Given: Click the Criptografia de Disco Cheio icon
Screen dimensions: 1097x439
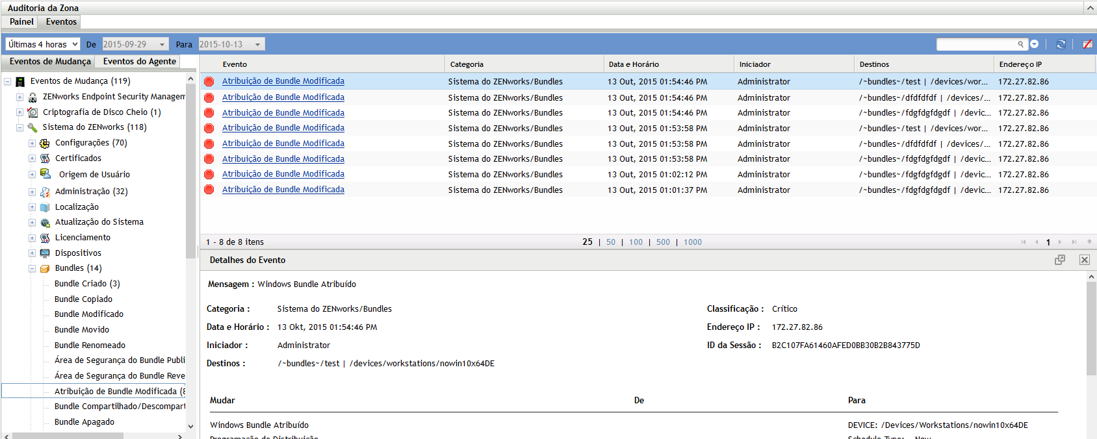Looking at the screenshot, I should click(32, 112).
